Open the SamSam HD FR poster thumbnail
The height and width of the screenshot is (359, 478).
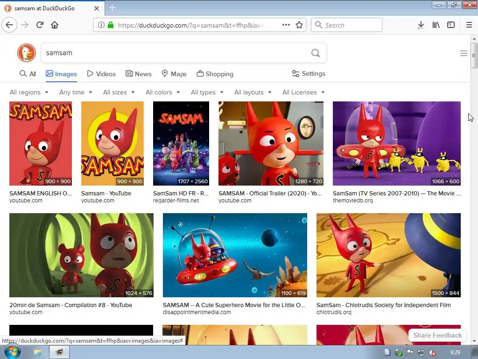click(181, 144)
